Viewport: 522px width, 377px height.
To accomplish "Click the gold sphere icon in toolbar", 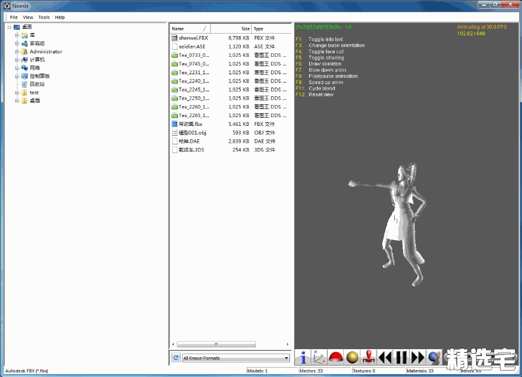I will pyautogui.click(x=352, y=357).
